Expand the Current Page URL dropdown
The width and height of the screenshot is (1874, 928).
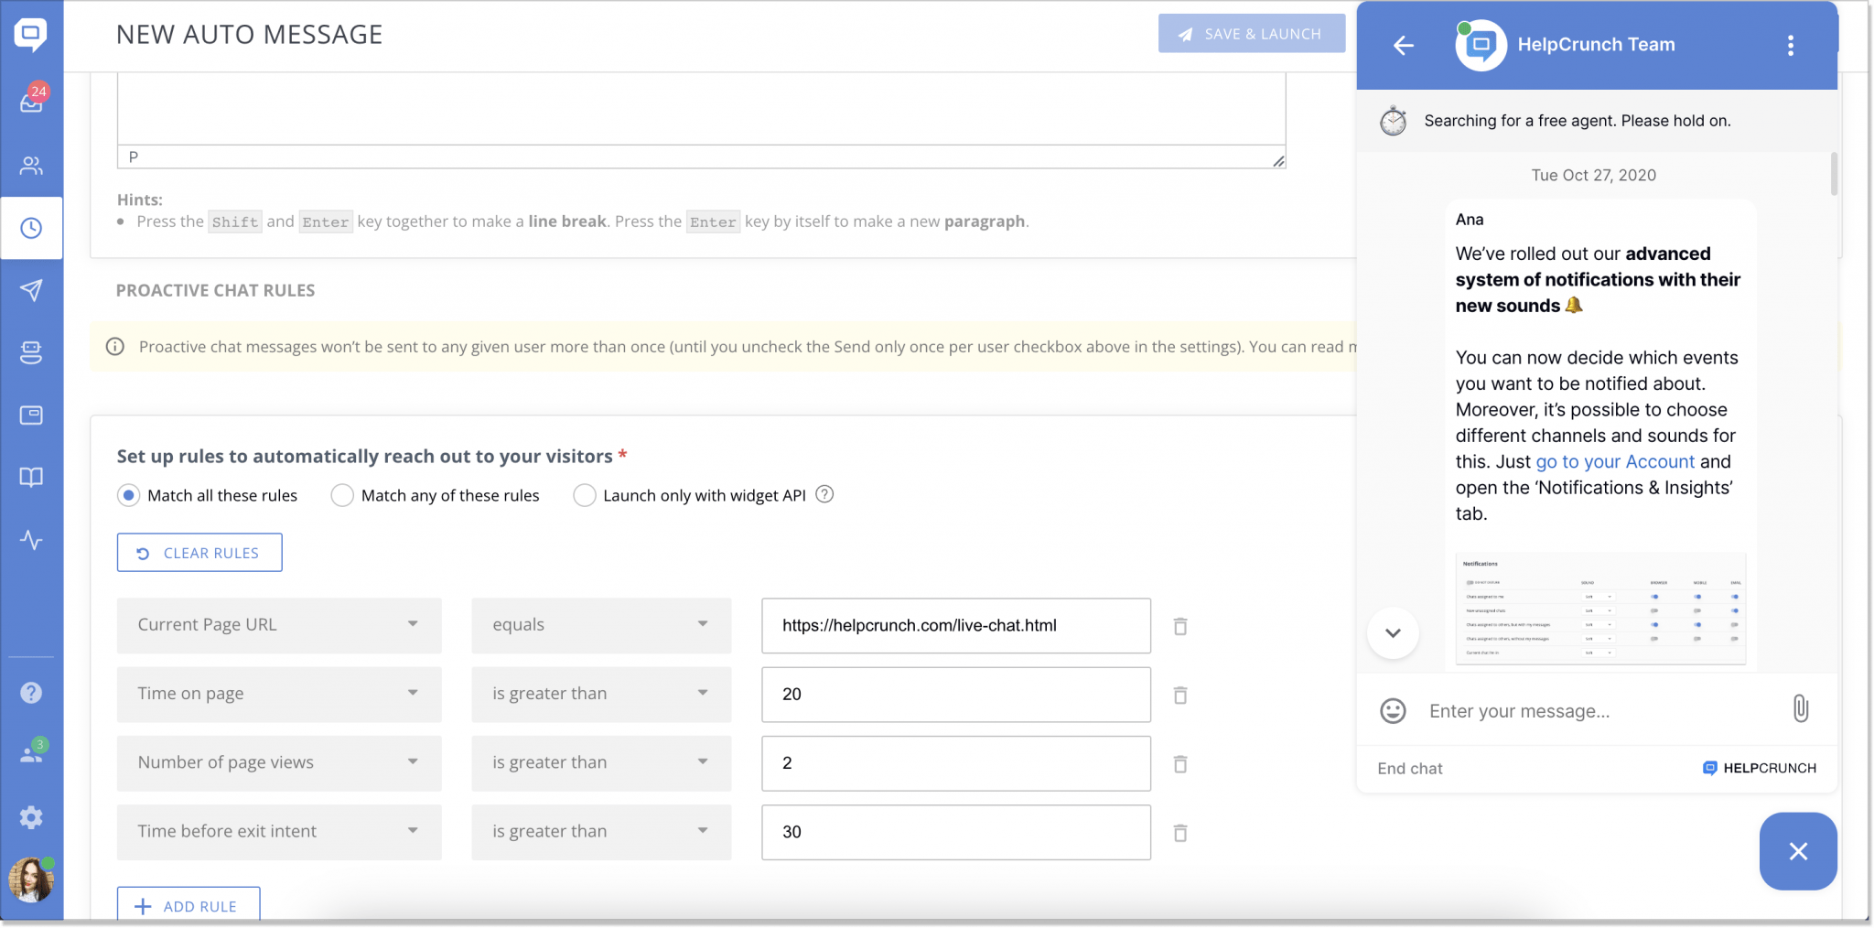point(279,625)
